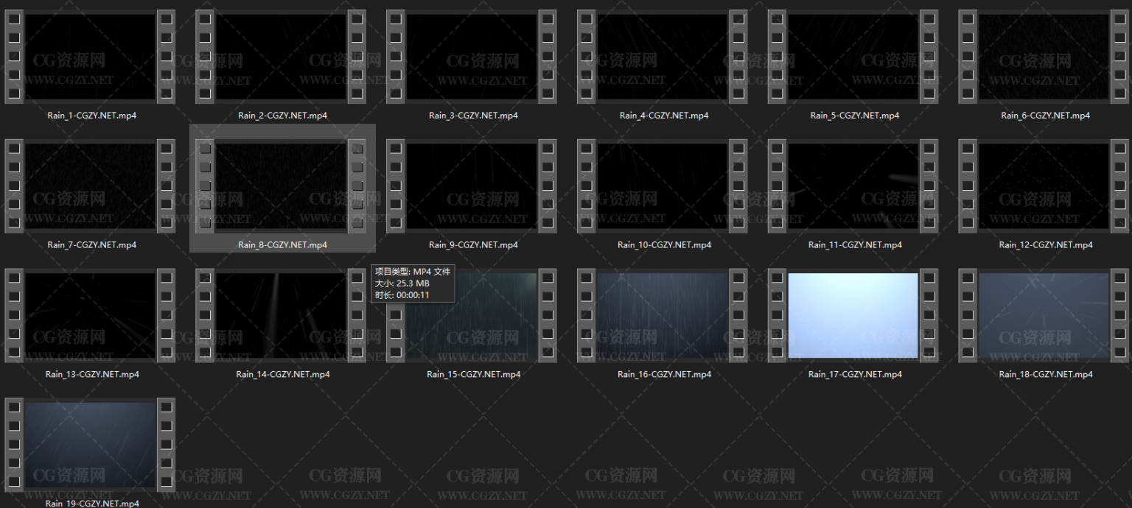
Task: Select the Rain_7-CGZY.NET.mp4 video thumbnail
Action: tap(90, 186)
